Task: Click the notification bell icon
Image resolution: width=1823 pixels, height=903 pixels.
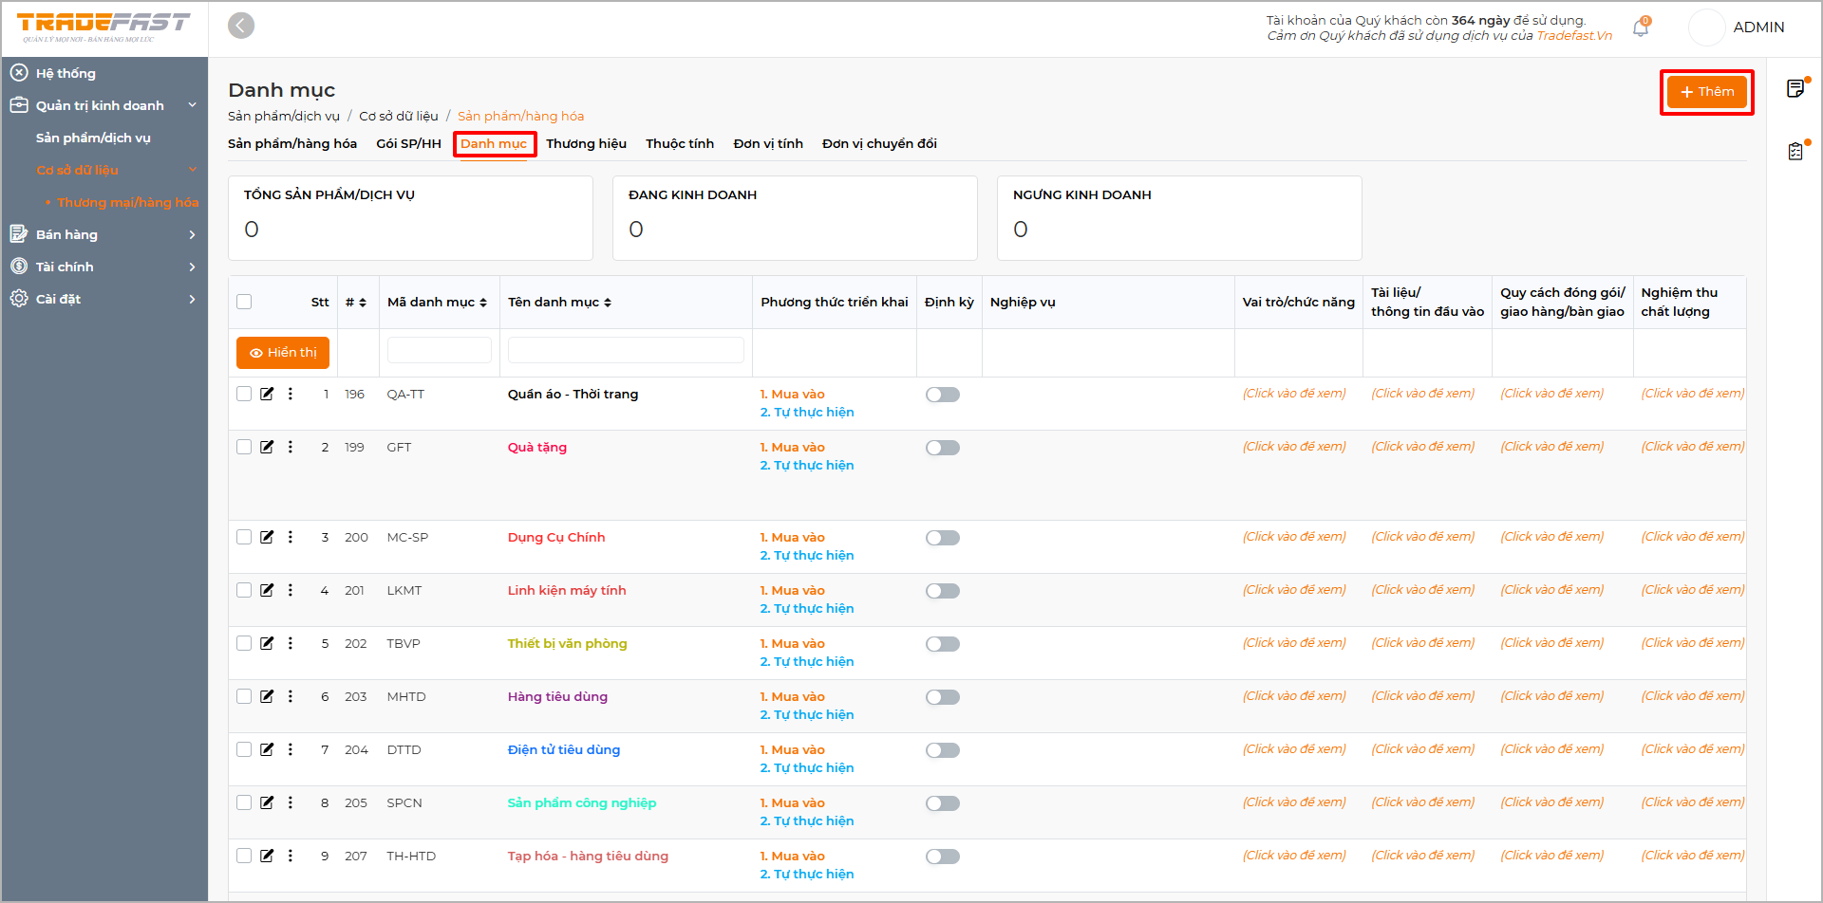Action: point(1640,28)
